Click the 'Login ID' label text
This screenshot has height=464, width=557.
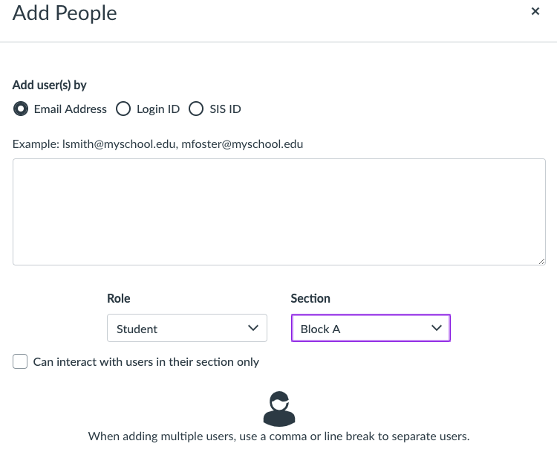(x=158, y=109)
